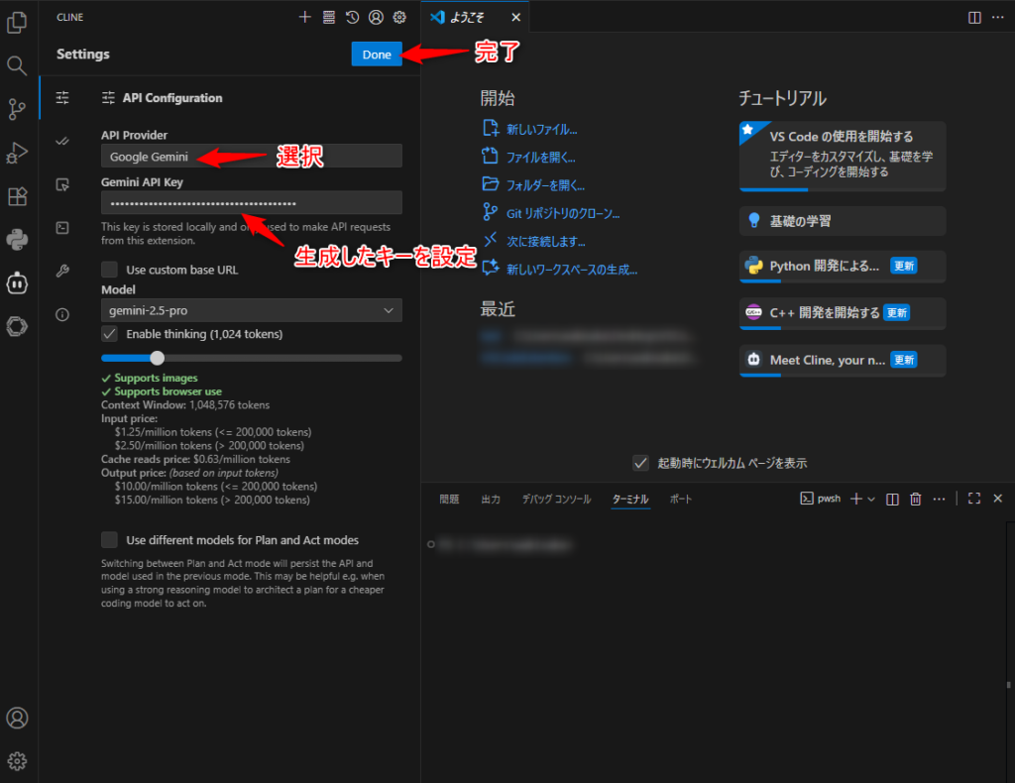Click the Cline history icon
1015x783 pixels.
pos(352,17)
